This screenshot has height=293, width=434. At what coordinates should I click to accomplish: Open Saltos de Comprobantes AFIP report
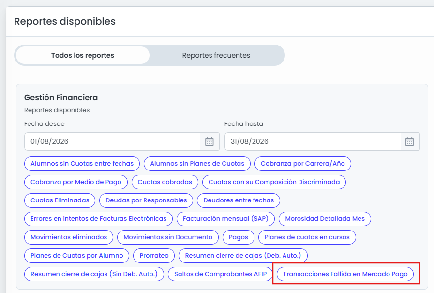(220, 274)
